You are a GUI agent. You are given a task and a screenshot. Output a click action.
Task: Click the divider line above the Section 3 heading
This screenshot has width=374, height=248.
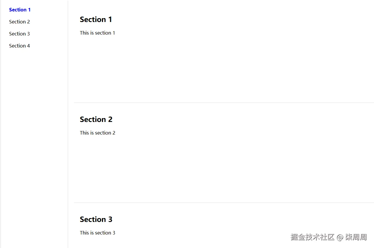[223, 203]
